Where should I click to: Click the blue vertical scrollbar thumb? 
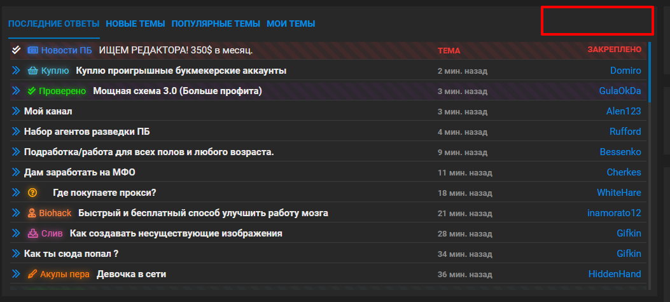[650, 72]
